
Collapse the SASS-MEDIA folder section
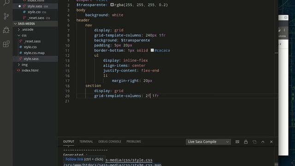(35, 24)
